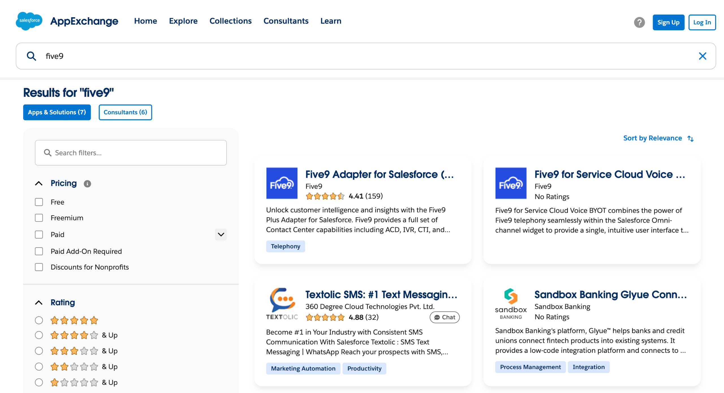Collapse the Rating filter section

(39, 302)
